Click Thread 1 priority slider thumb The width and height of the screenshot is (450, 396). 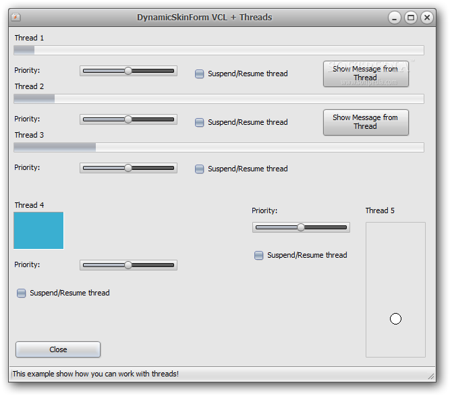point(128,71)
